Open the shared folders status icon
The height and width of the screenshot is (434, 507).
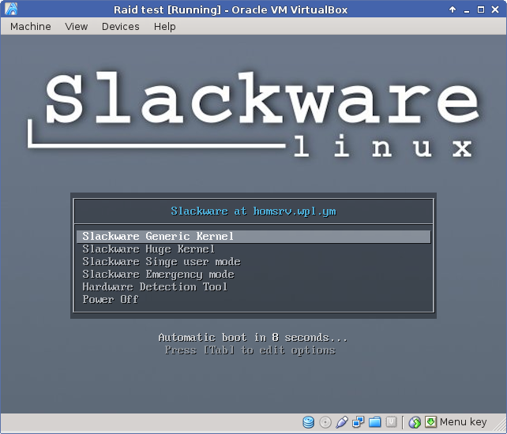(x=375, y=422)
